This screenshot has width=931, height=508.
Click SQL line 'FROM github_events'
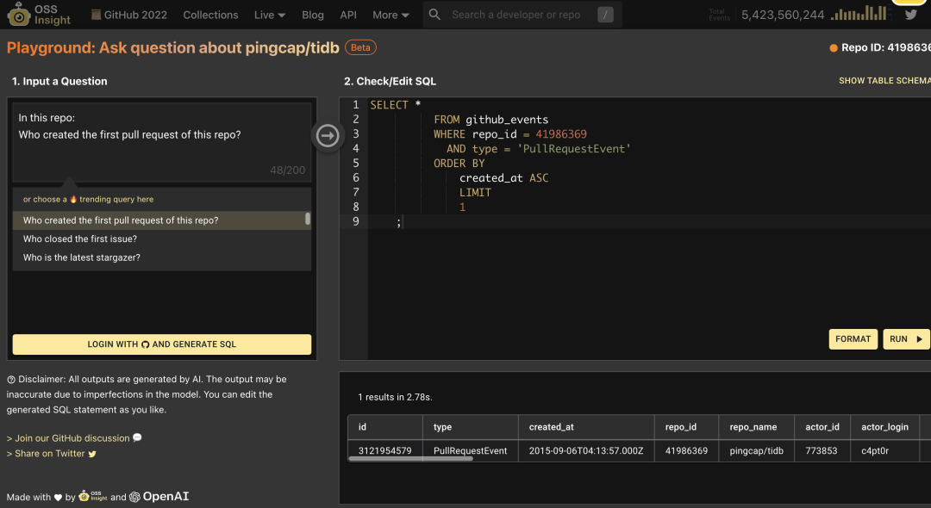coord(491,119)
